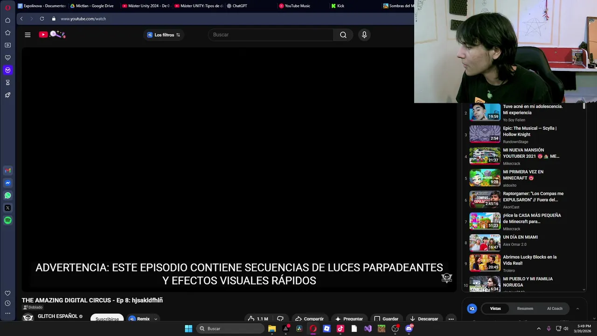
Task: Open the Aria AI sidebar icon
Action: pos(7,70)
